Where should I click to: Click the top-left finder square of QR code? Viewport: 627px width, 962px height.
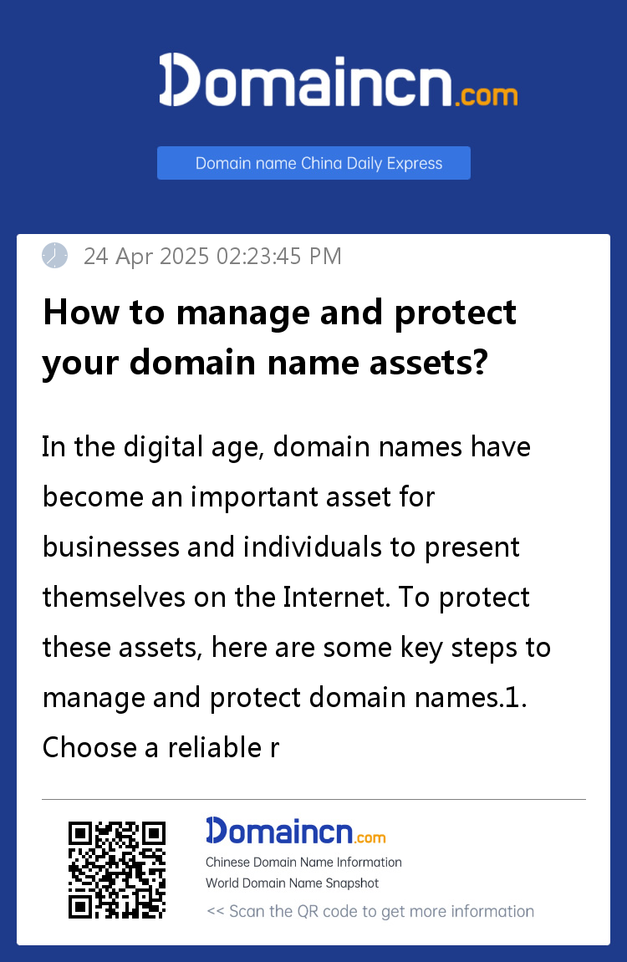(80, 834)
